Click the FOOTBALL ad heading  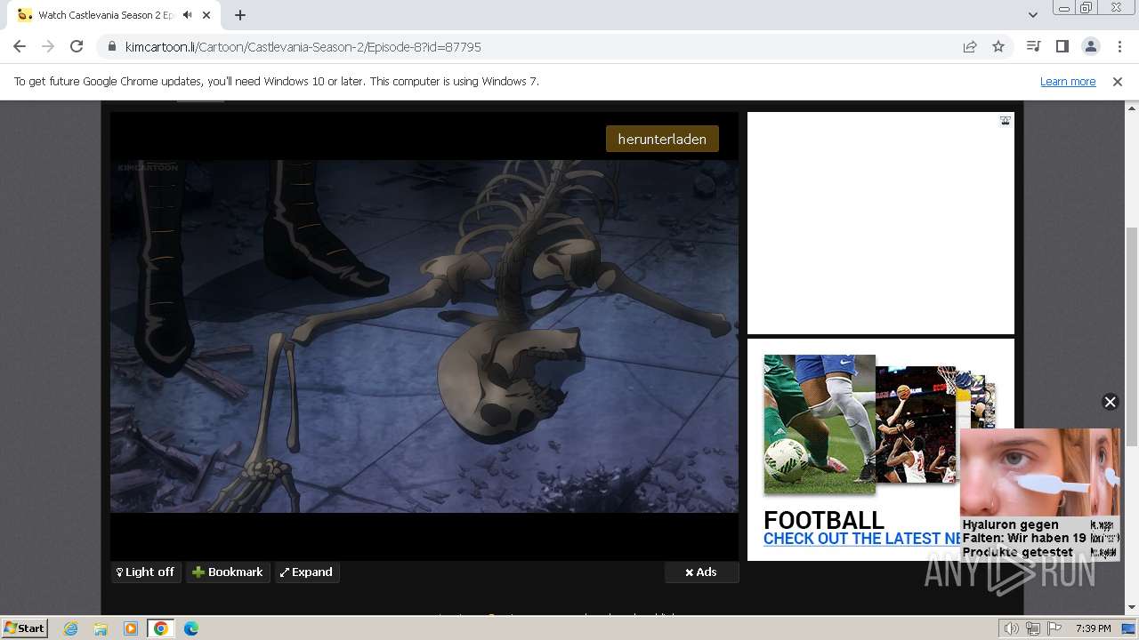pyautogui.click(x=824, y=520)
